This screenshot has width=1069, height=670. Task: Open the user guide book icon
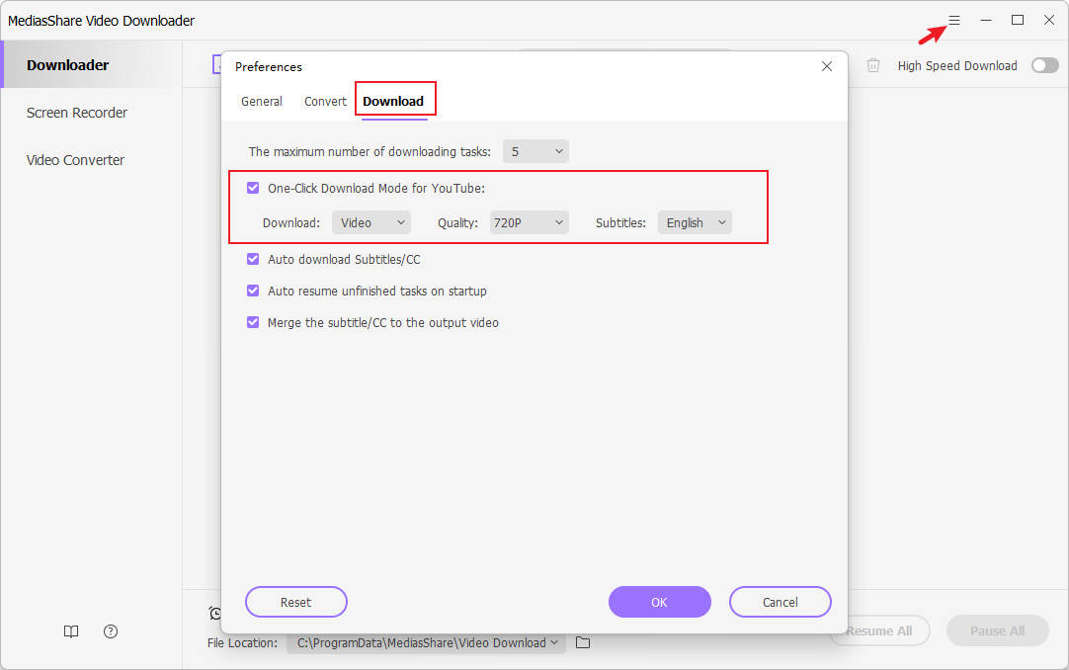point(71,631)
